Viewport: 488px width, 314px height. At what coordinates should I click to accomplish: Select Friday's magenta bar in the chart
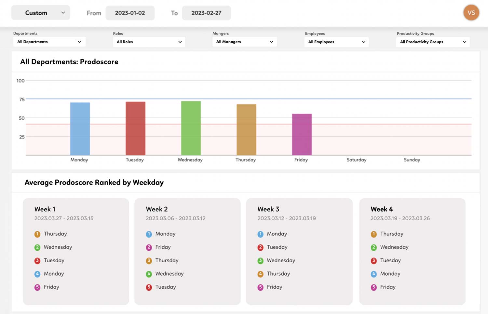click(x=302, y=135)
